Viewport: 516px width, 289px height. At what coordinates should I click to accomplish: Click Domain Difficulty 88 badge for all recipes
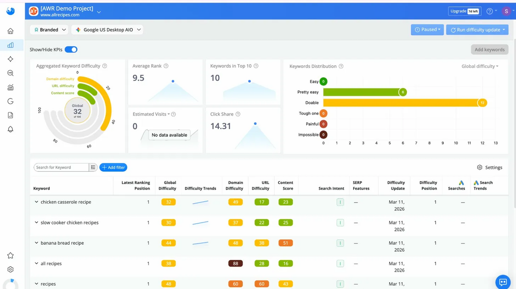coord(236,264)
